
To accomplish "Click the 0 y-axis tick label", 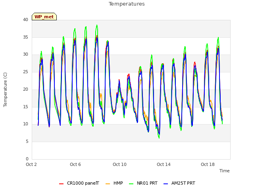I will coord(27,159).
